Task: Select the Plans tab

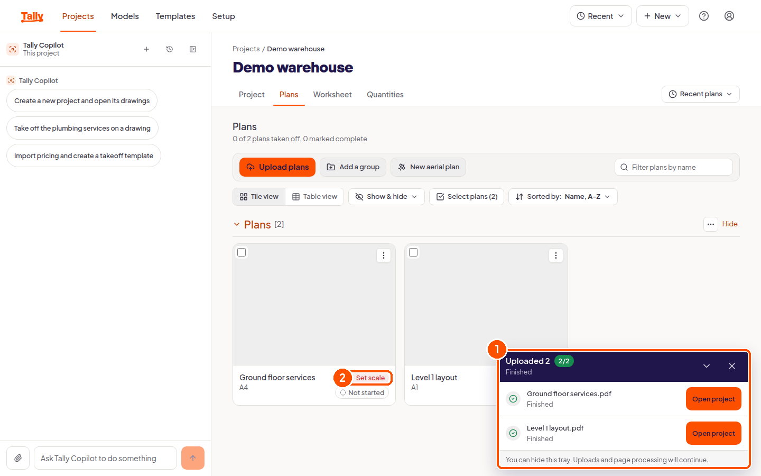Action: point(289,95)
